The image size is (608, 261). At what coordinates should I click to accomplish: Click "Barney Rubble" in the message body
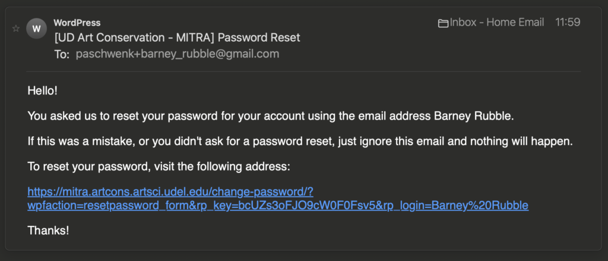480,115
